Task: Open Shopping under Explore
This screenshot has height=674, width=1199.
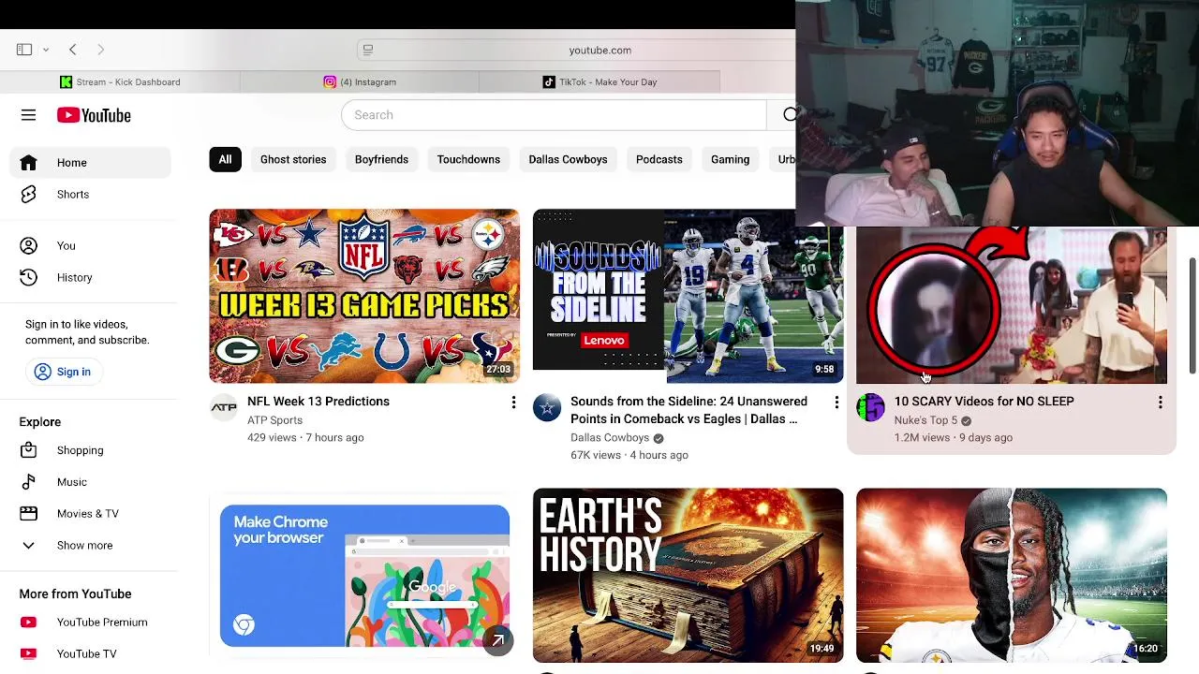Action: [90, 450]
